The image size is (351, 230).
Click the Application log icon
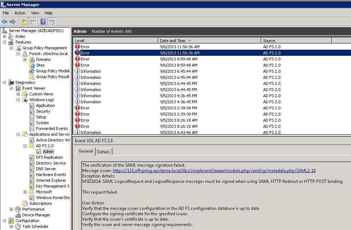click(32, 105)
